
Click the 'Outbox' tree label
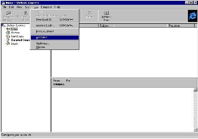[15, 33]
